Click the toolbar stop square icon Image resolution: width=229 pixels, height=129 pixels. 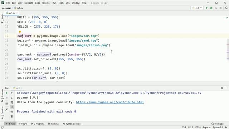(220, 8)
